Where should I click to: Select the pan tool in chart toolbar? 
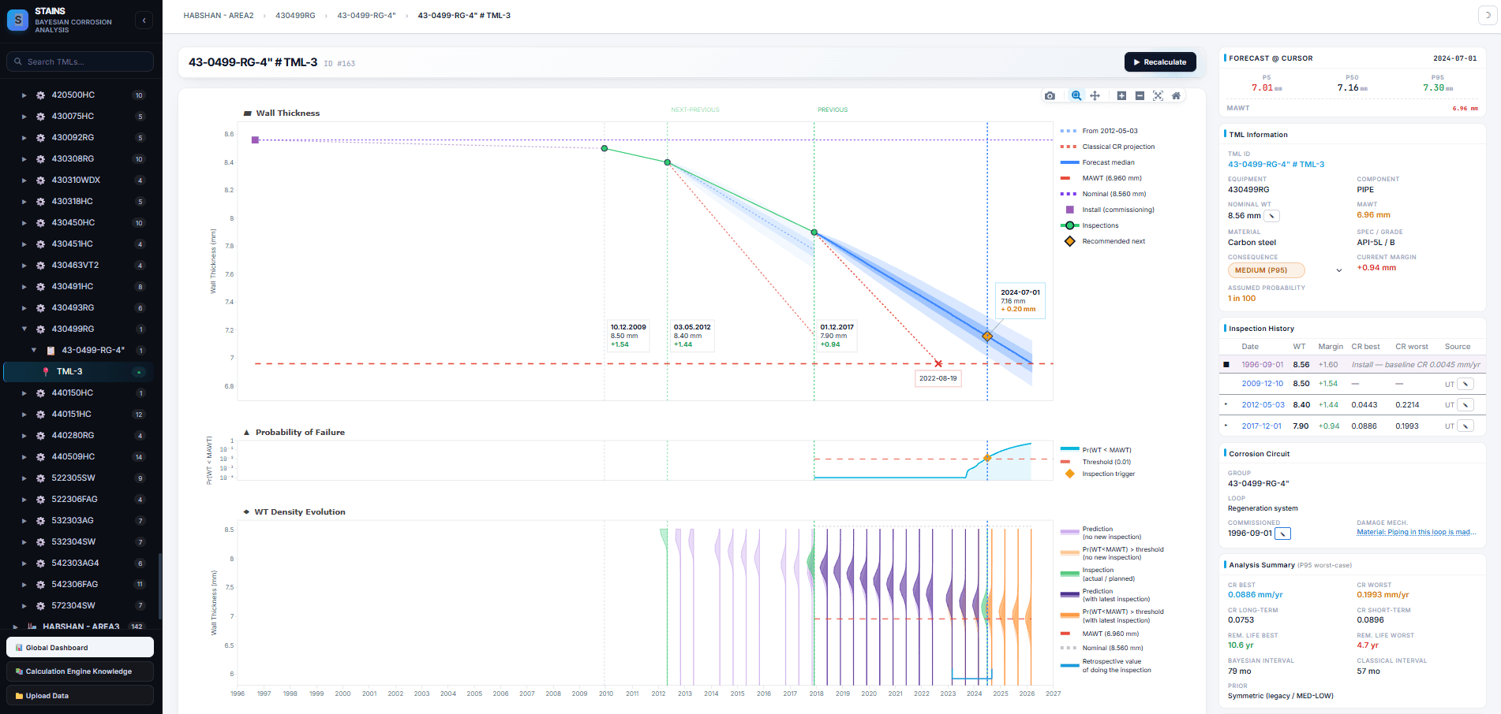click(1095, 95)
